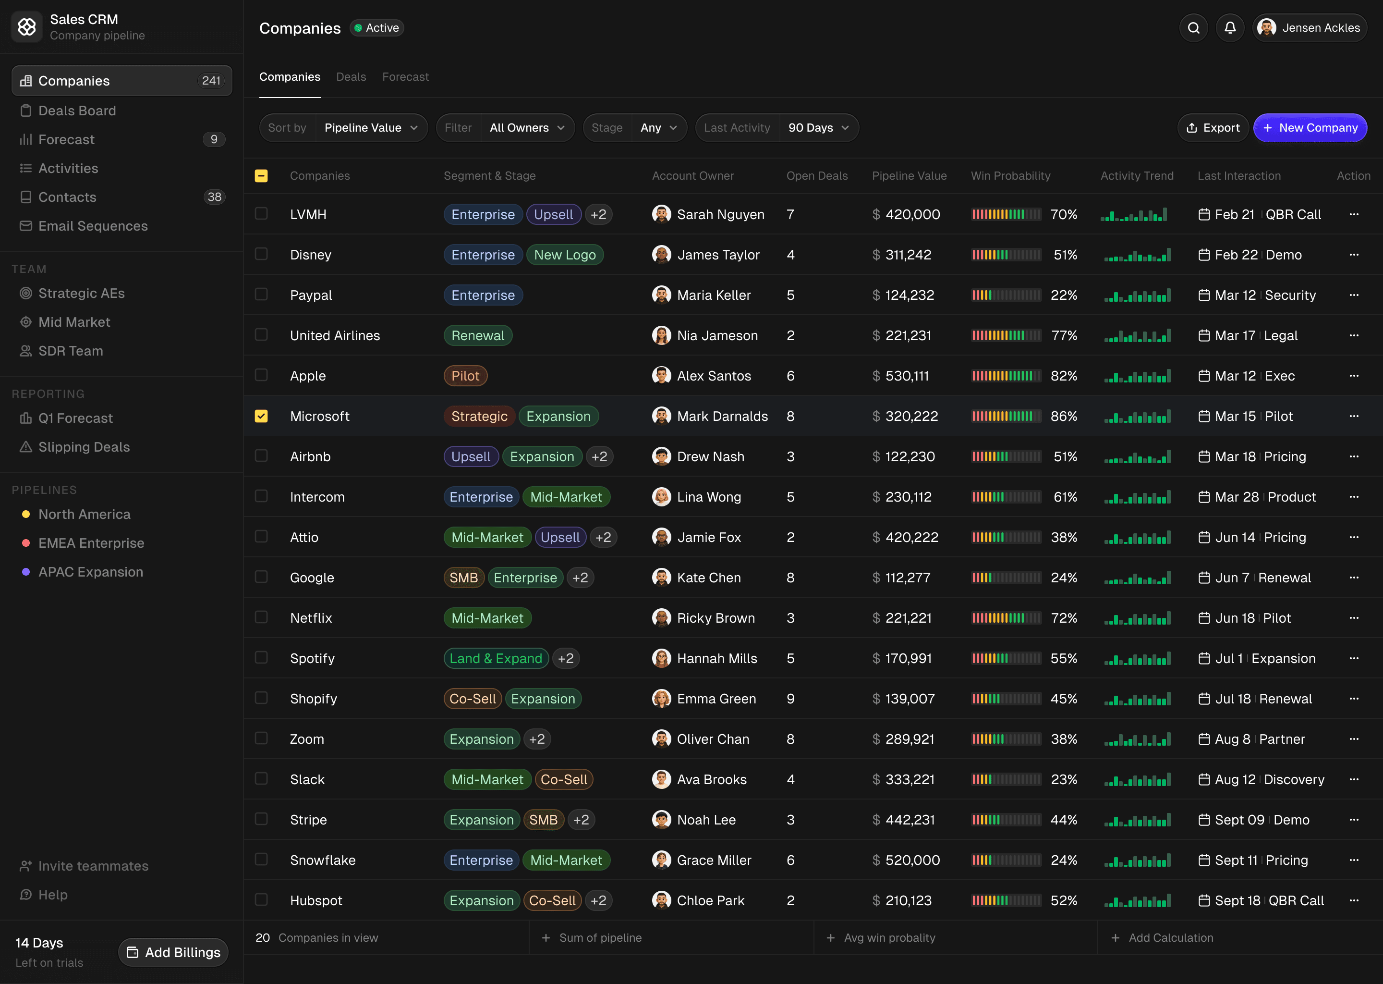This screenshot has width=1383, height=984.
Task: Open Slipping Deals warning report
Action: tap(84, 446)
